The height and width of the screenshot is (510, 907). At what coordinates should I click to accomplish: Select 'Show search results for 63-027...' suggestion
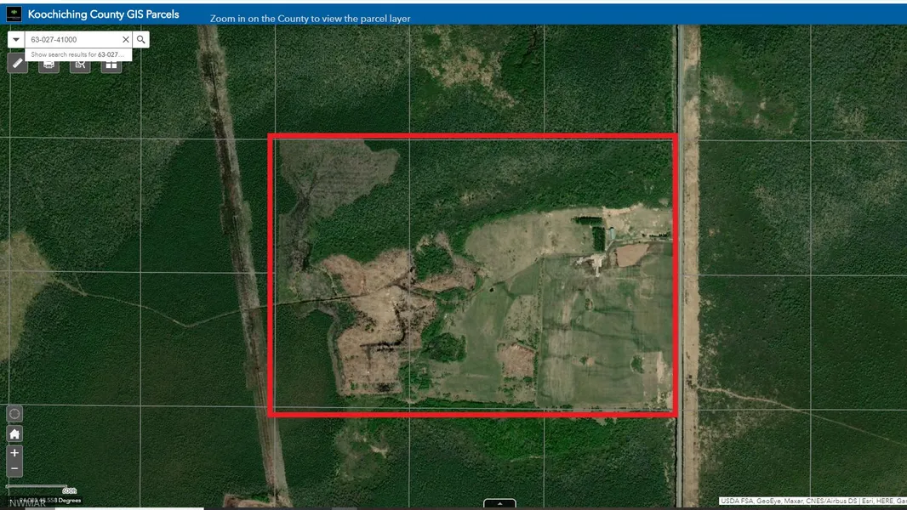tap(77, 54)
